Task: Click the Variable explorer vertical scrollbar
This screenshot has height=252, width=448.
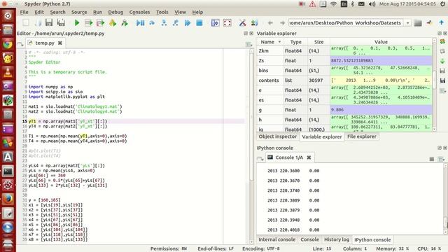Action: (434, 85)
